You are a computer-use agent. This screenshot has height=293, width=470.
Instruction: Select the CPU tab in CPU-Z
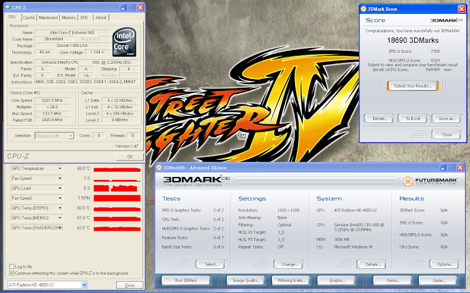coord(12,17)
